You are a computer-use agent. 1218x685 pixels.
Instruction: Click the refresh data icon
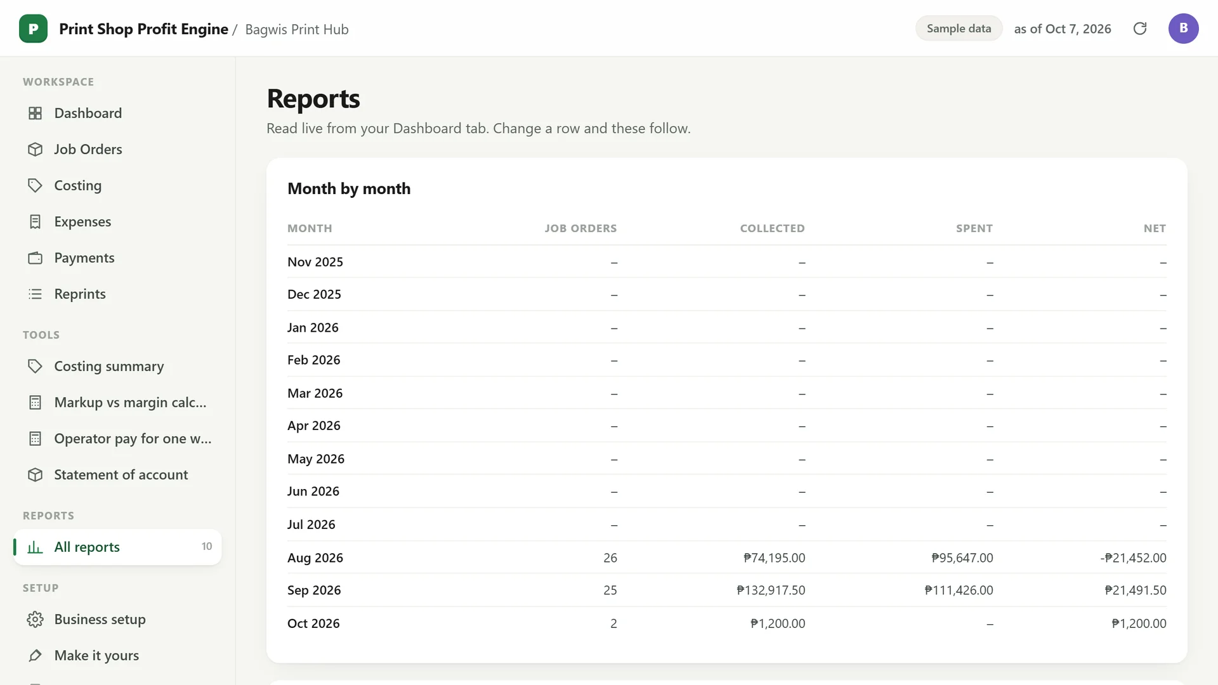[x=1140, y=29]
